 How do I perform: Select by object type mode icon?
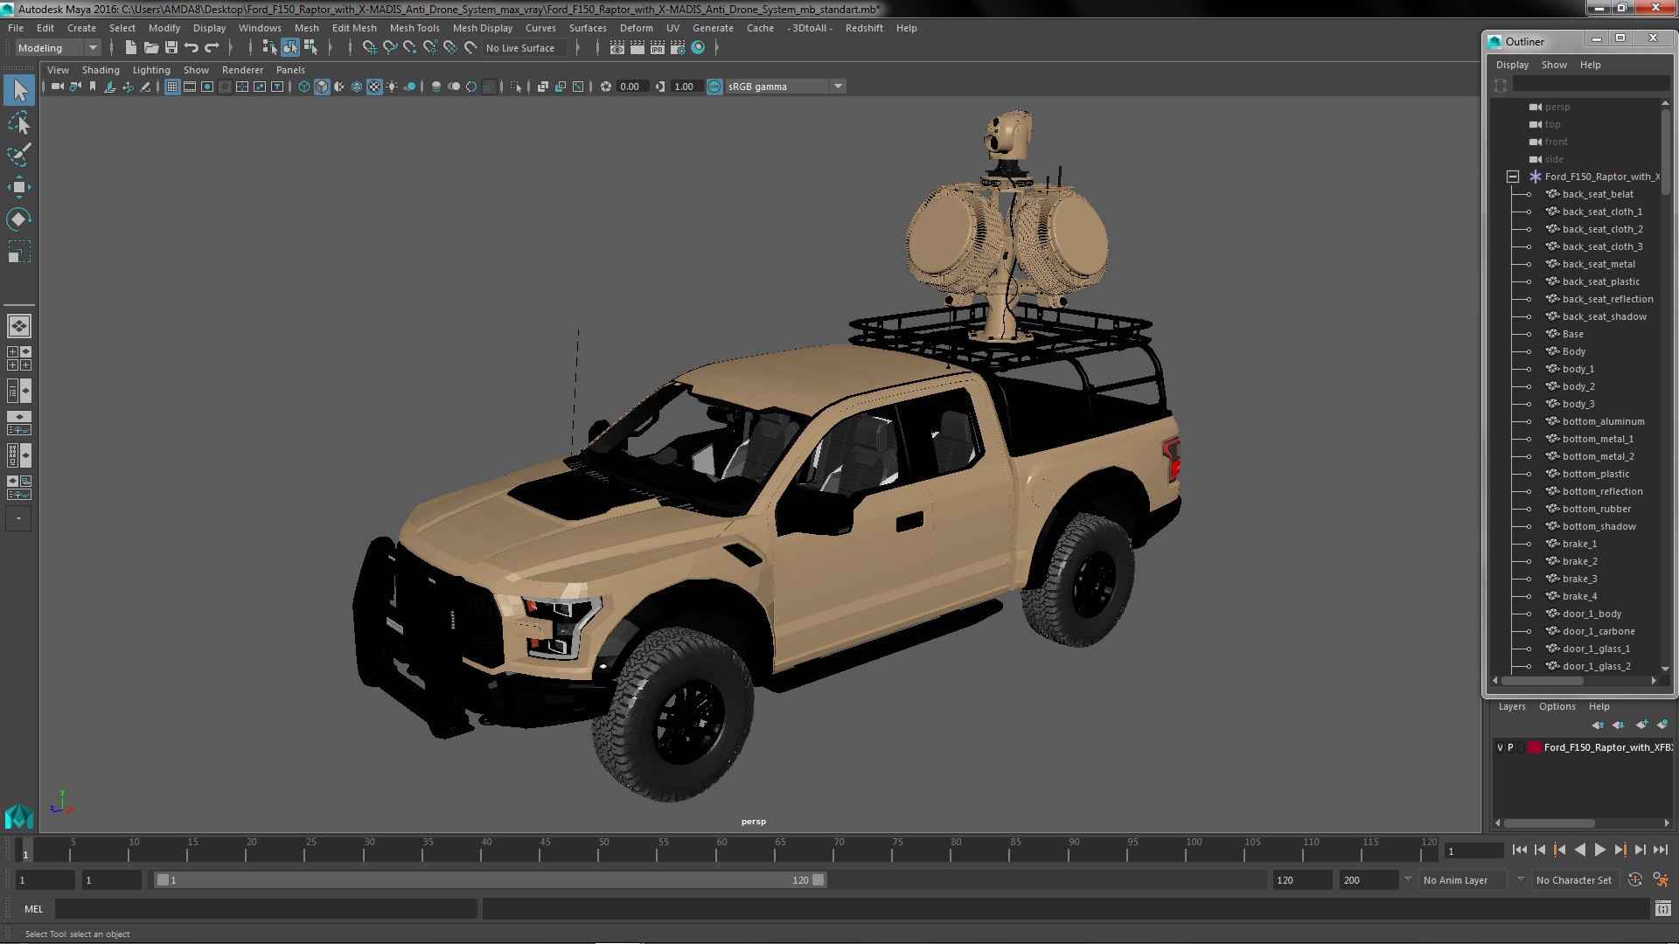pyautogui.click(x=290, y=48)
